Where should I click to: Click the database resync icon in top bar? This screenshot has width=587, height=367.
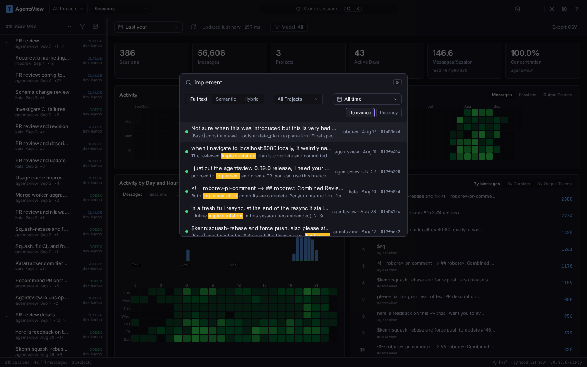(517, 9)
